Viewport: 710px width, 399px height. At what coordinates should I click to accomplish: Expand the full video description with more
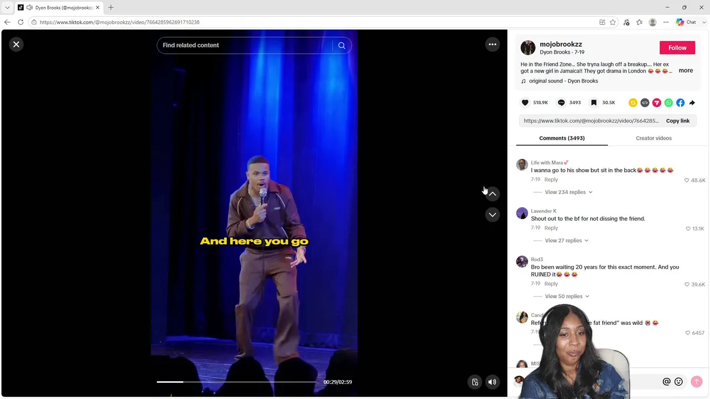[686, 70]
